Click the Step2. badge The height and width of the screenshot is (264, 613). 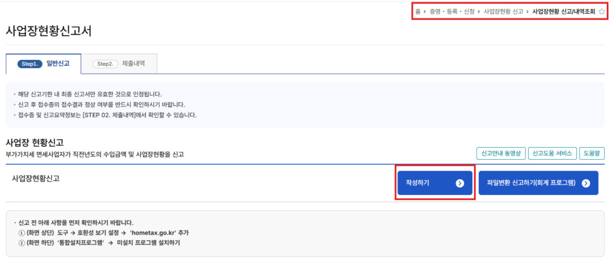pos(105,63)
